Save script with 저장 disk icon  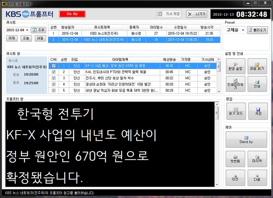258,111
